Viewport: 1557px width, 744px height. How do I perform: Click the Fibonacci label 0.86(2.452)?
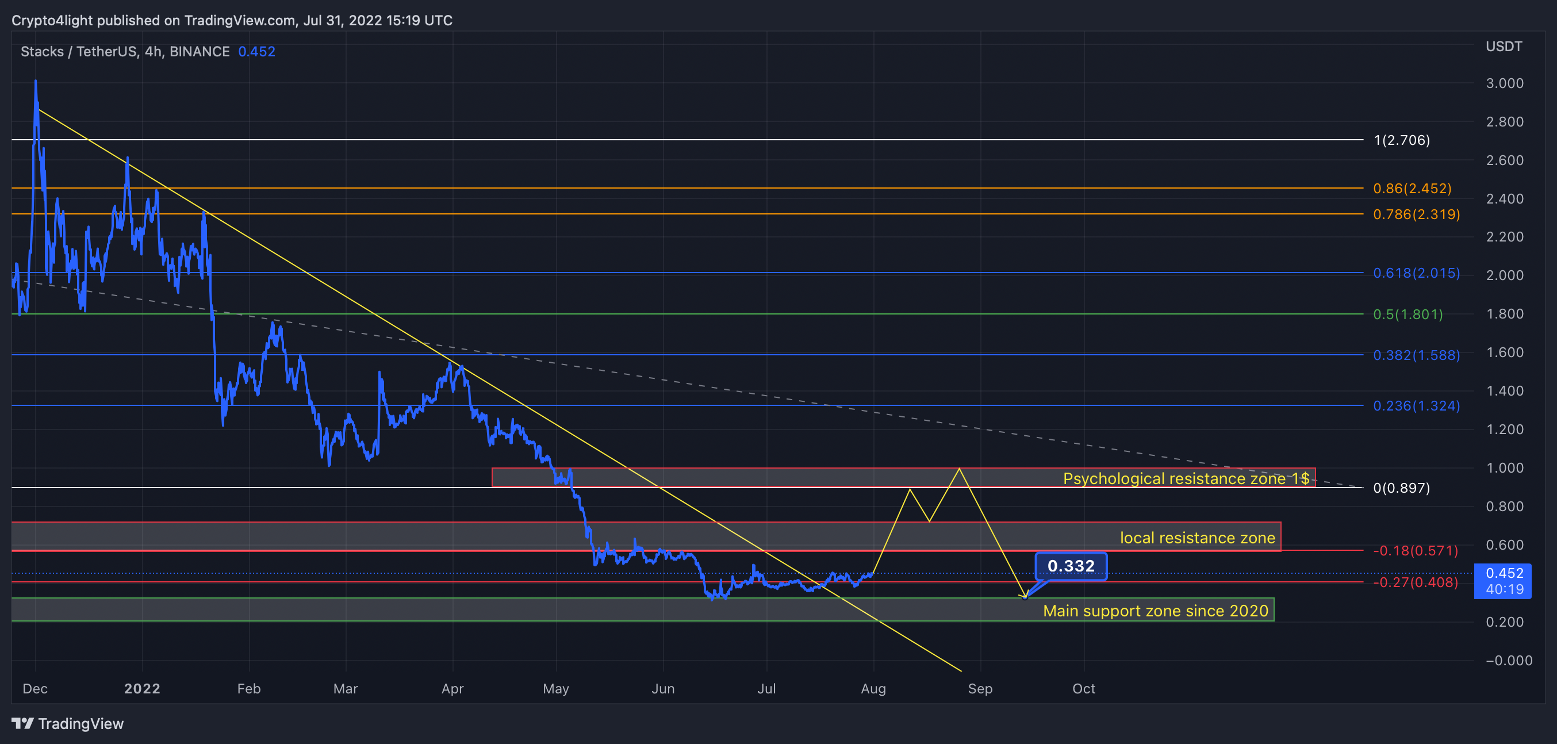[1412, 189]
